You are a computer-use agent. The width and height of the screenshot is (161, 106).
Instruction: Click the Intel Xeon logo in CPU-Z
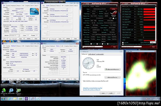tap(34, 11)
